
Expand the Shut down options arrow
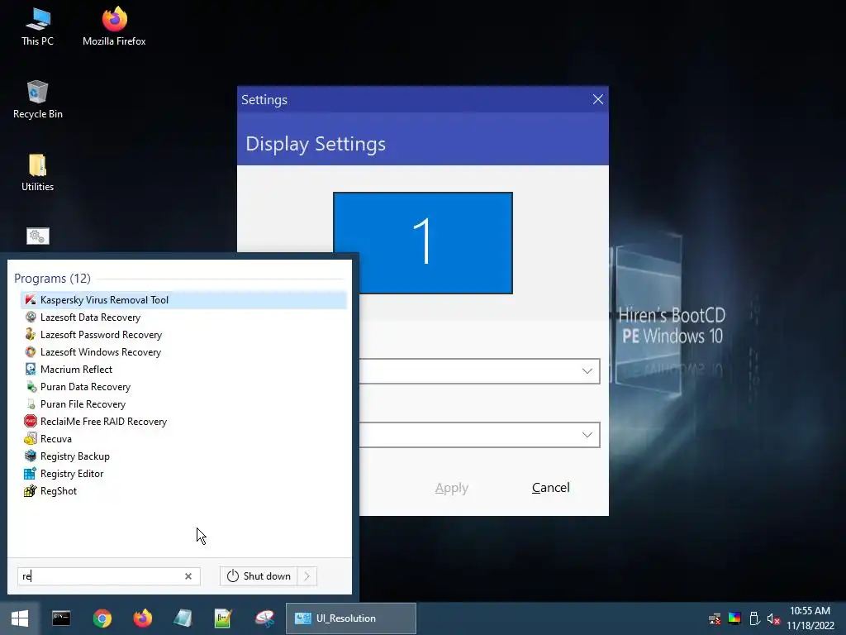(307, 576)
